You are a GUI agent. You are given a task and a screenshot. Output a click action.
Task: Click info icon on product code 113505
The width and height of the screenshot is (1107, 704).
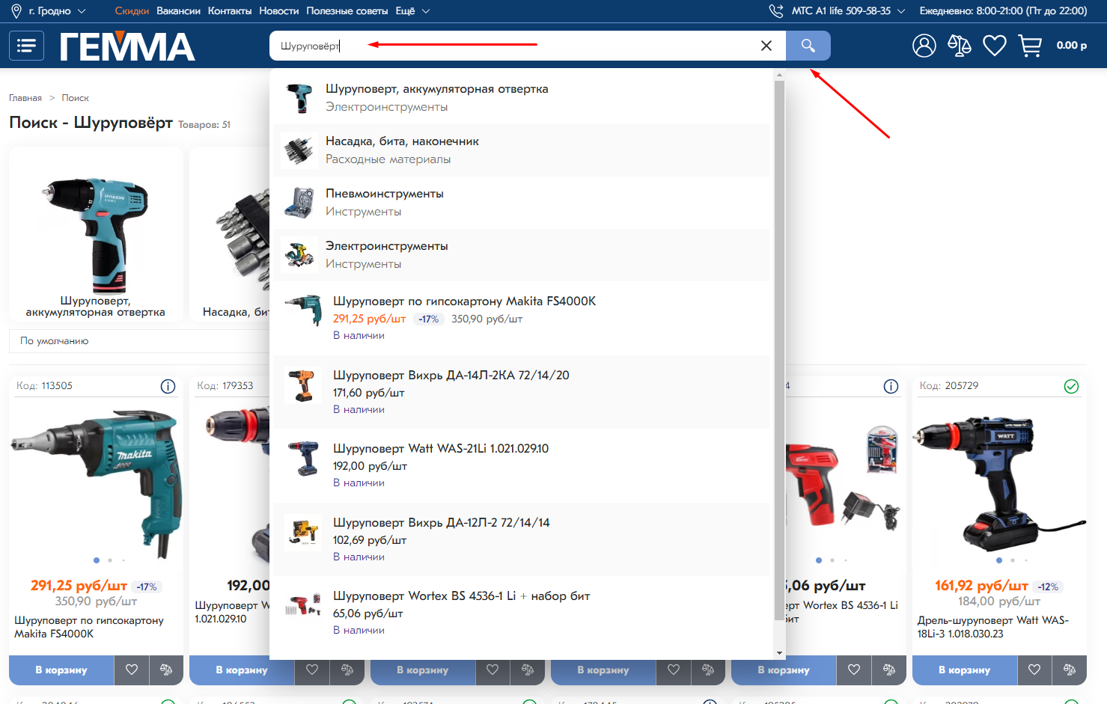pyautogui.click(x=168, y=386)
